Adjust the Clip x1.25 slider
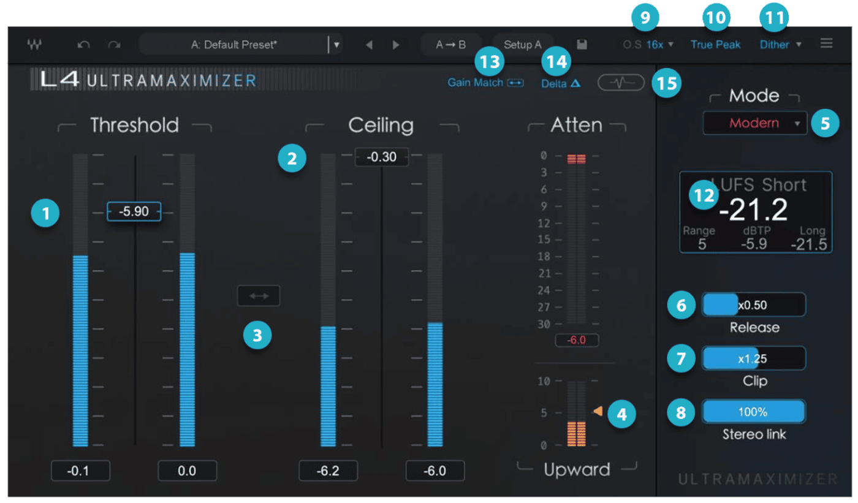The image size is (858, 503). pyautogui.click(x=754, y=358)
